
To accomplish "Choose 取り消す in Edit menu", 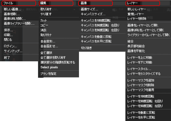I will [46, 9].
